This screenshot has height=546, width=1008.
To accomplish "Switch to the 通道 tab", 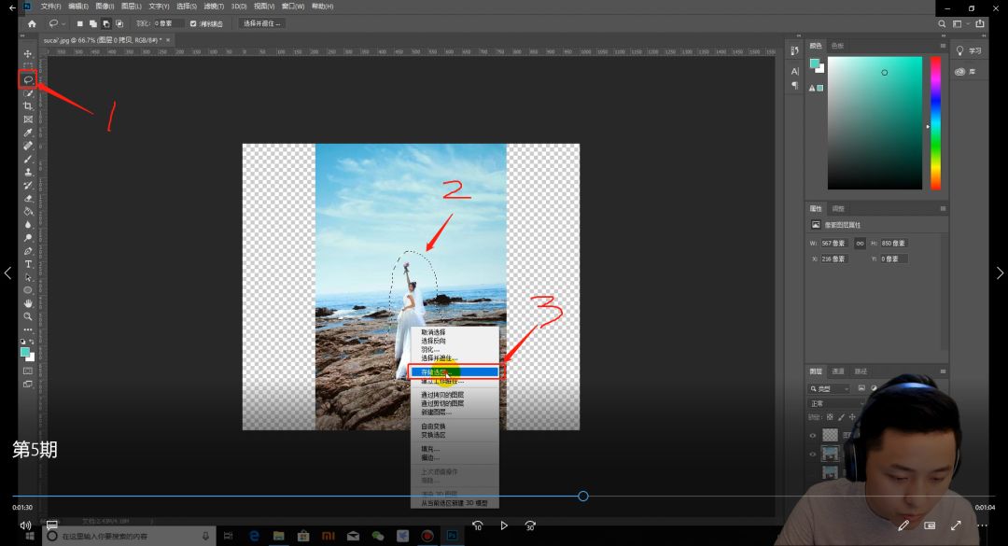I will [837, 371].
